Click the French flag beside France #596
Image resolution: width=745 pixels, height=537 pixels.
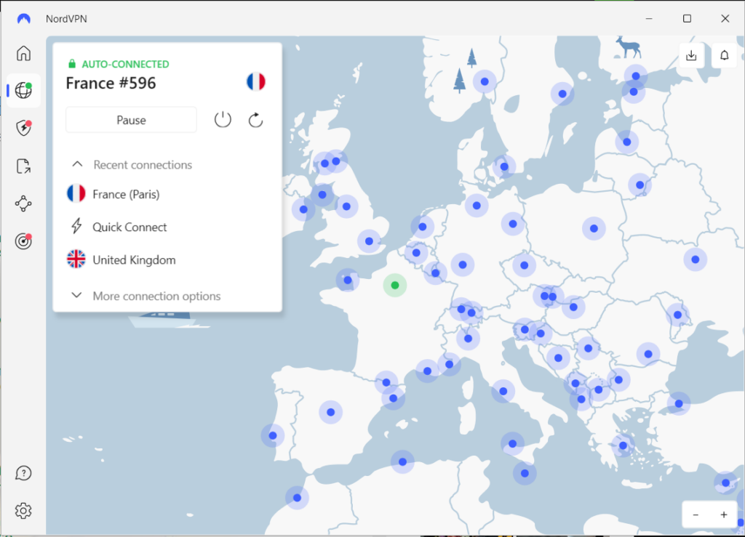pyautogui.click(x=256, y=81)
